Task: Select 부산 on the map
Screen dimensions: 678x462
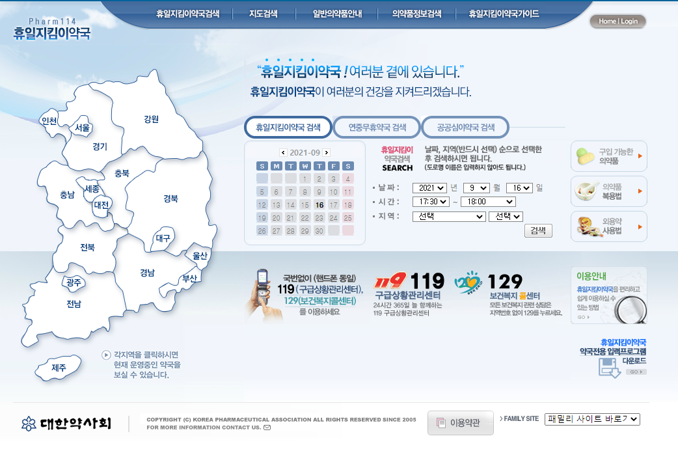Action: coord(189,279)
